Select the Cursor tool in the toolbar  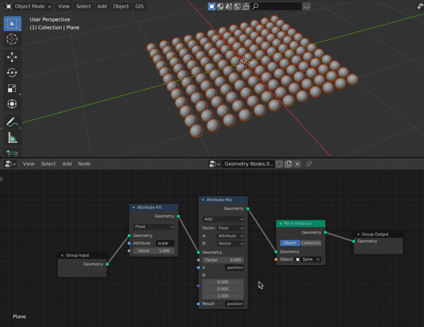(12, 39)
